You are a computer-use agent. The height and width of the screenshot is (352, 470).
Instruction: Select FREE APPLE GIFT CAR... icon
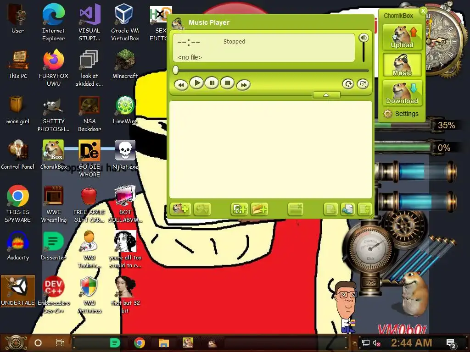pos(90,204)
